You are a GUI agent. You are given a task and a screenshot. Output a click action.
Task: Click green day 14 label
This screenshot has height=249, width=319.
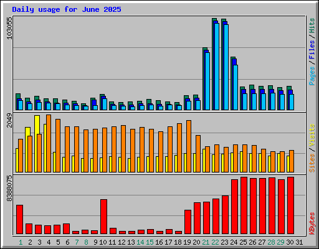click(x=140, y=242)
